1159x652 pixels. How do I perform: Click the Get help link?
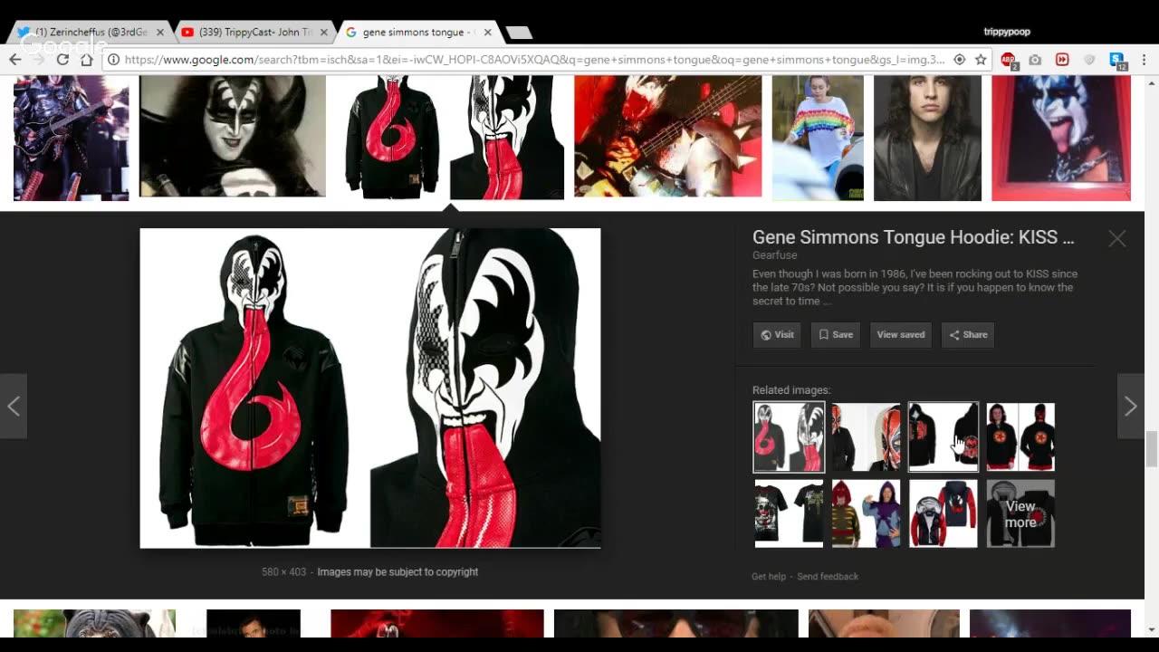tap(769, 576)
